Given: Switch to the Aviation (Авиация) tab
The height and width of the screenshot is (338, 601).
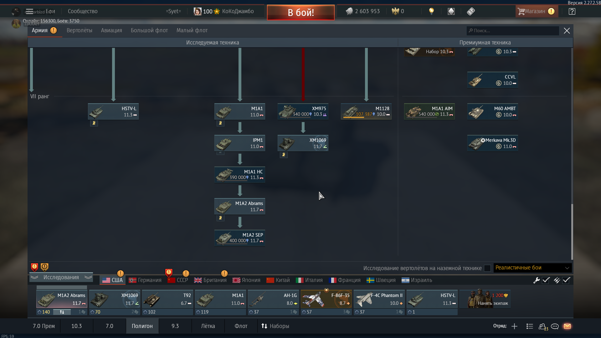Looking at the screenshot, I should tap(111, 30).
